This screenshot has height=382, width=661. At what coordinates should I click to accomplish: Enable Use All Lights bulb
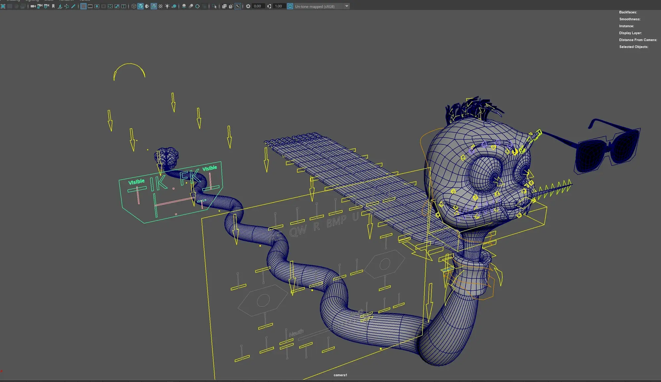click(x=167, y=6)
